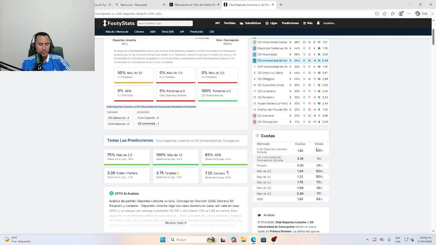Open the Jonathan user account

pos(327,23)
